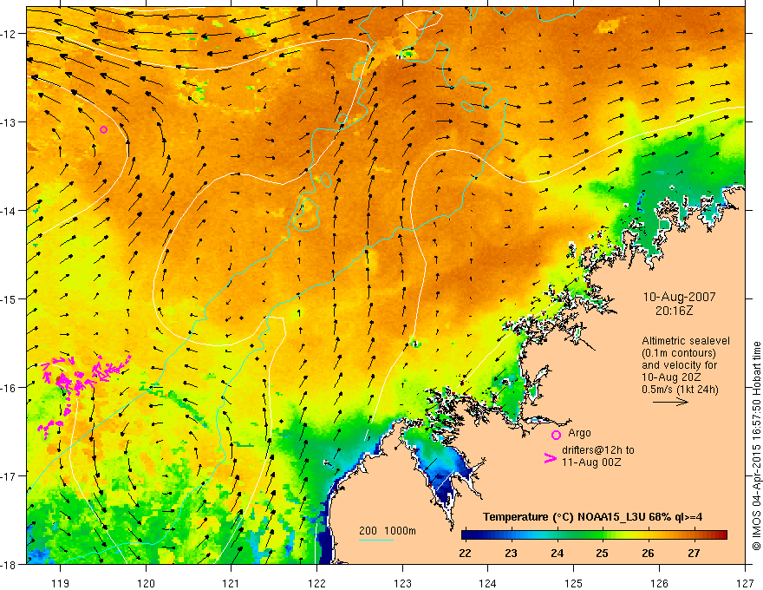Click the magenta drifters legend arrowhead

tap(551, 458)
